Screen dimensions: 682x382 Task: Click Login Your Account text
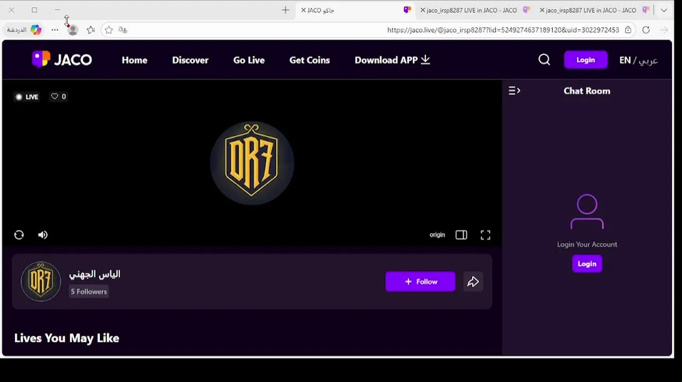click(587, 245)
